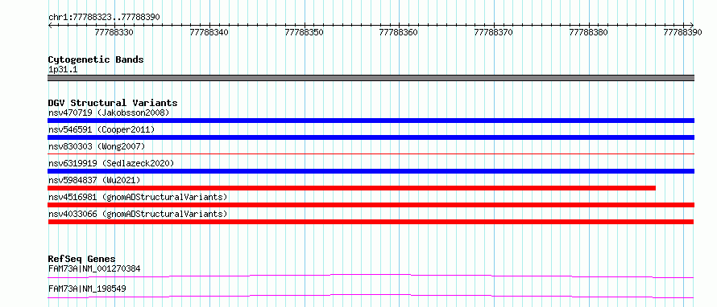
Task: Click the shorter red nsv5984837 variant bar
Action: click(x=351, y=188)
